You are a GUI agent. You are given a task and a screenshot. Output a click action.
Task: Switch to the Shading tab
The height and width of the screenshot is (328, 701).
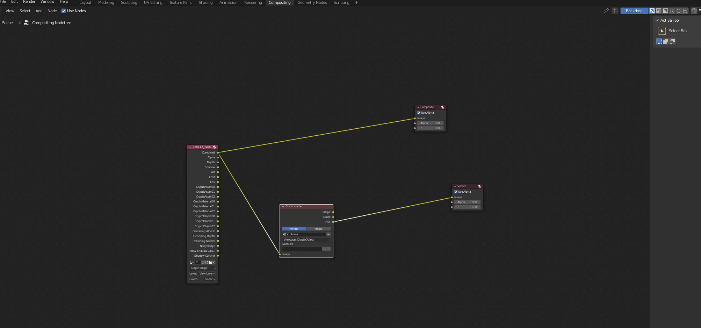[205, 2]
